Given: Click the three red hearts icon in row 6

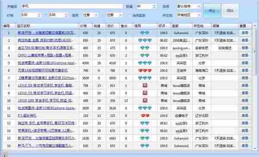Looking at the screenshot, I should click(x=145, y=71).
